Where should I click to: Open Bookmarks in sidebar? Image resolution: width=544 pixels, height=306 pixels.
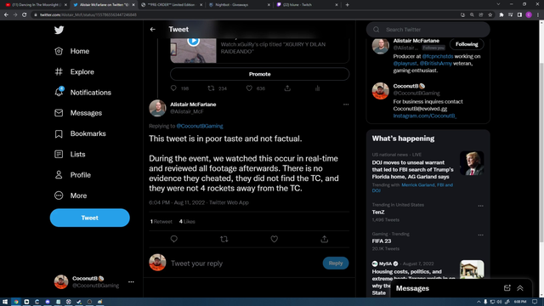(80, 133)
